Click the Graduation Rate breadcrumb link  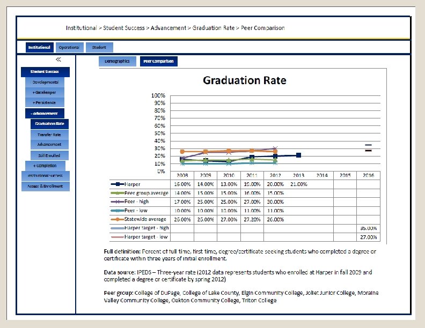tap(214, 28)
